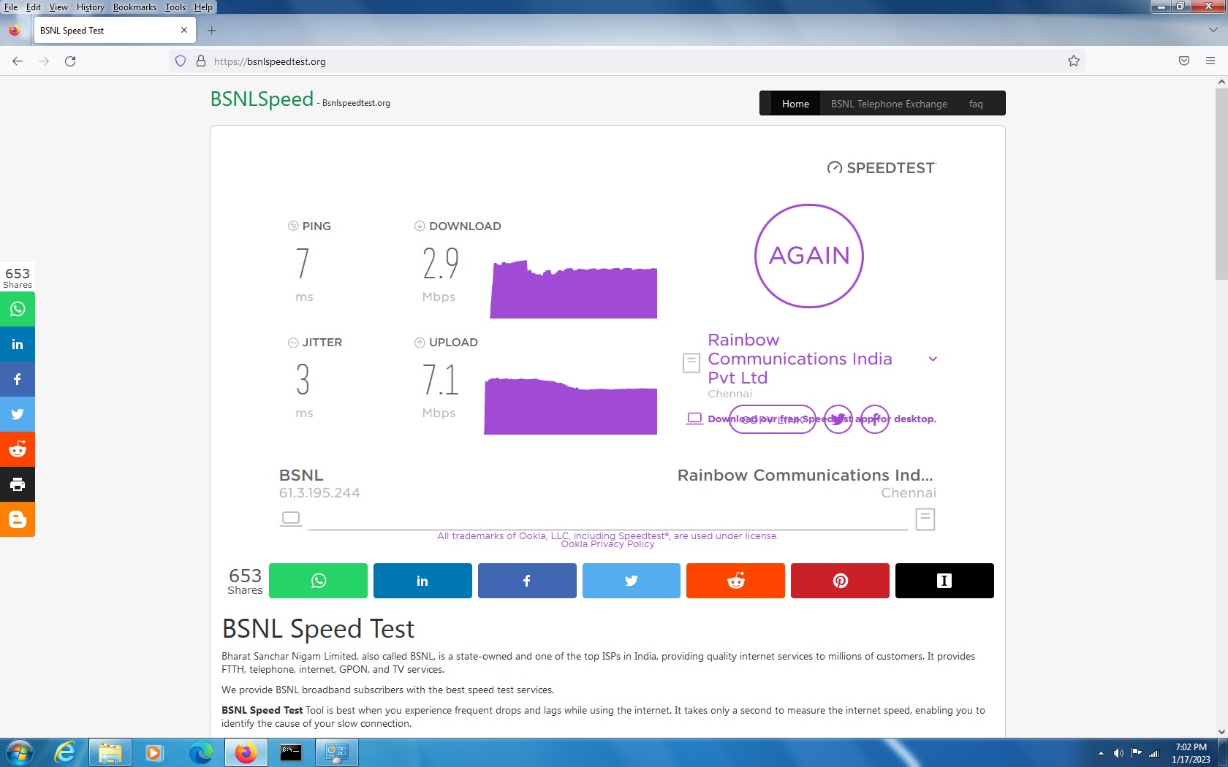
Task: Open the History menu
Action: pos(90,7)
